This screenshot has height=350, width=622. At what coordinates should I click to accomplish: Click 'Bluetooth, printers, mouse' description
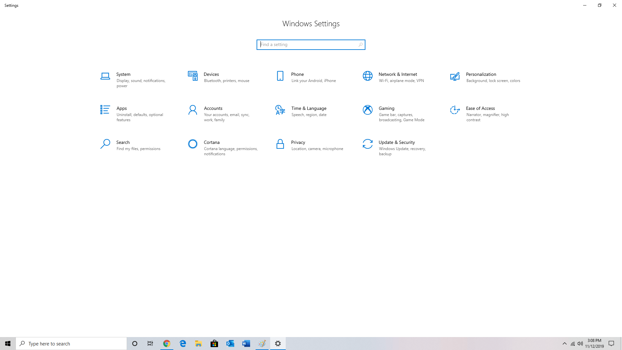click(x=226, y=81)
